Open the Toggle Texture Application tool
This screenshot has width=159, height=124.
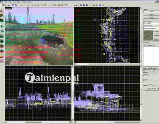coord(2,36)
